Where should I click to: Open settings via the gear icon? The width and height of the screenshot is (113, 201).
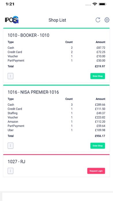107,20
